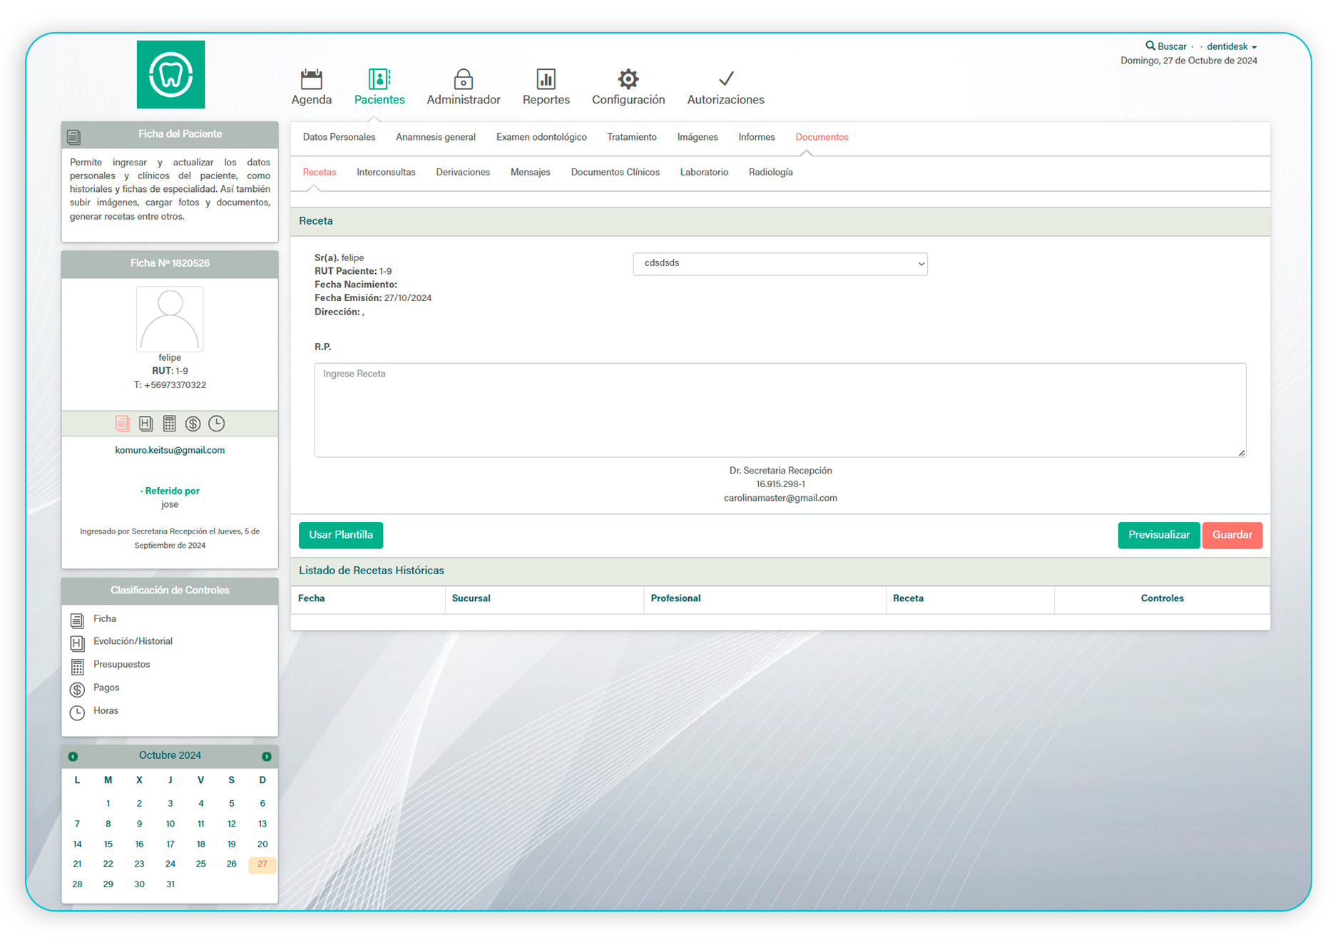Open the Tratamiento tab
This screenshot has height=950, width=1333.
pos(631,137)
